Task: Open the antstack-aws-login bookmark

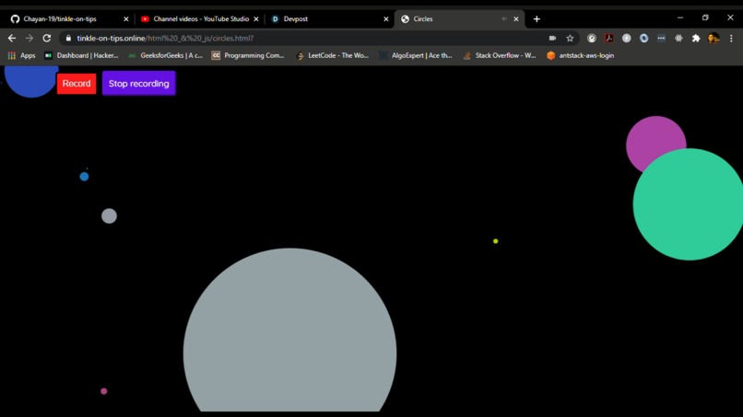Action: coord(581,55)
